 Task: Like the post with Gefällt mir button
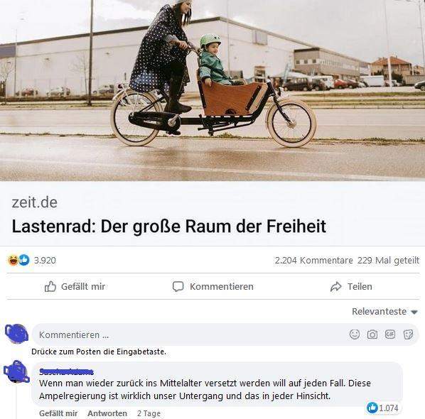(x=75, y=287)
